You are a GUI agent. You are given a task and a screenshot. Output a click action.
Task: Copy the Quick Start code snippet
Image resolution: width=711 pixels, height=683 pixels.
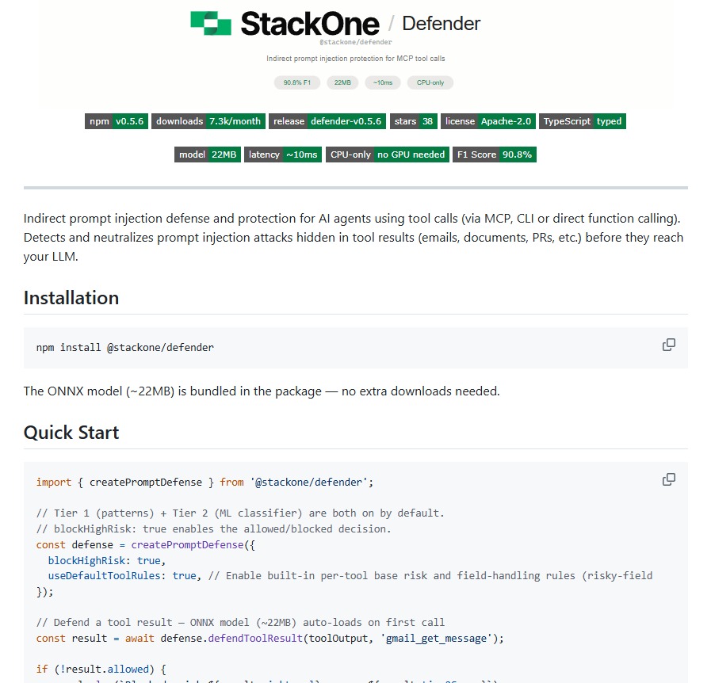(x=668, y=479)
